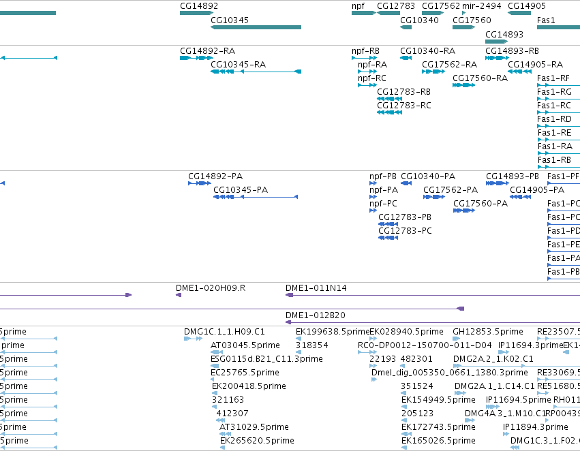Click transcript CG14892-RA
The width and height of the screenshot is (580, 451).
point(207,51)
